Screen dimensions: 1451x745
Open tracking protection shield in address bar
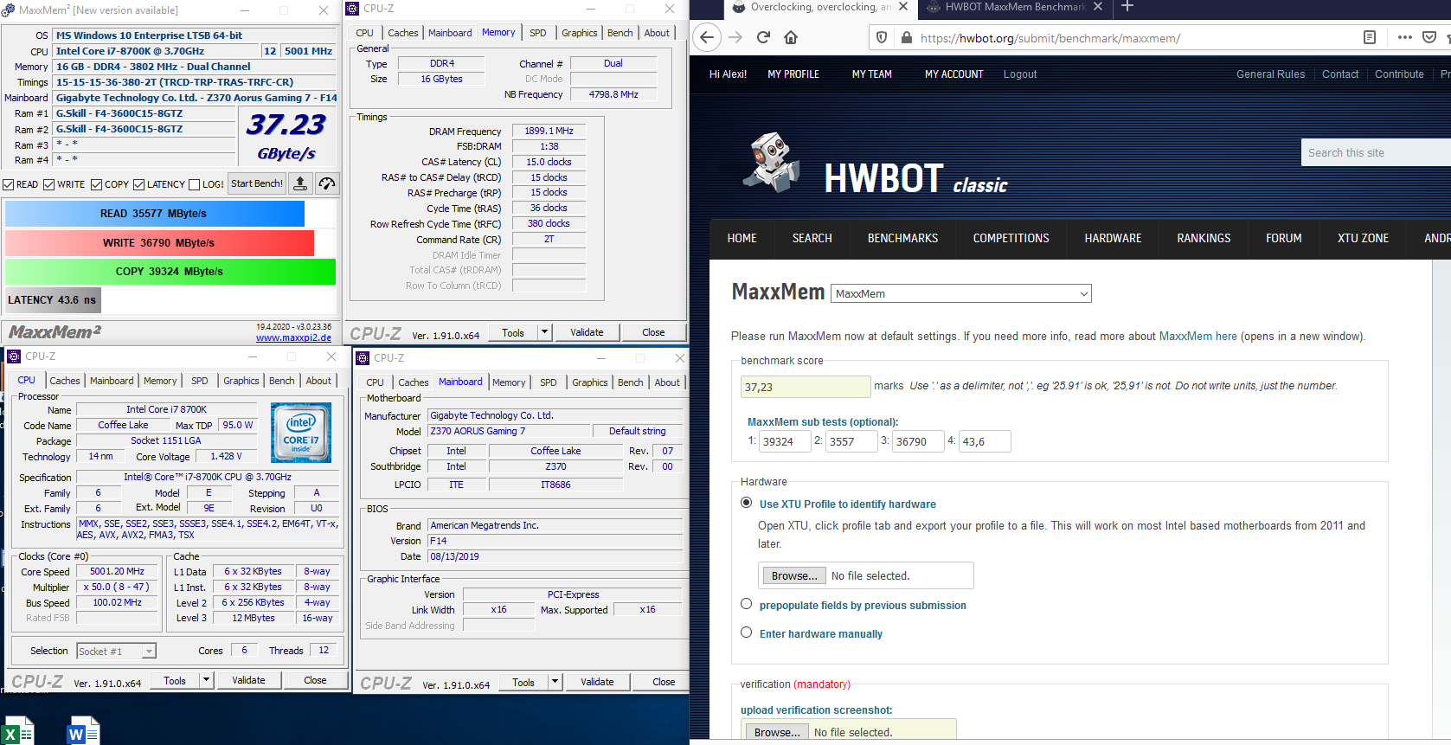882,38
